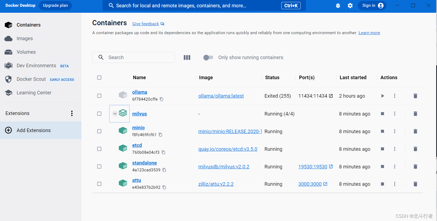
Task: Copy the etcd container ID 760b08e04cf3
Action: click(x=163, y=152)
